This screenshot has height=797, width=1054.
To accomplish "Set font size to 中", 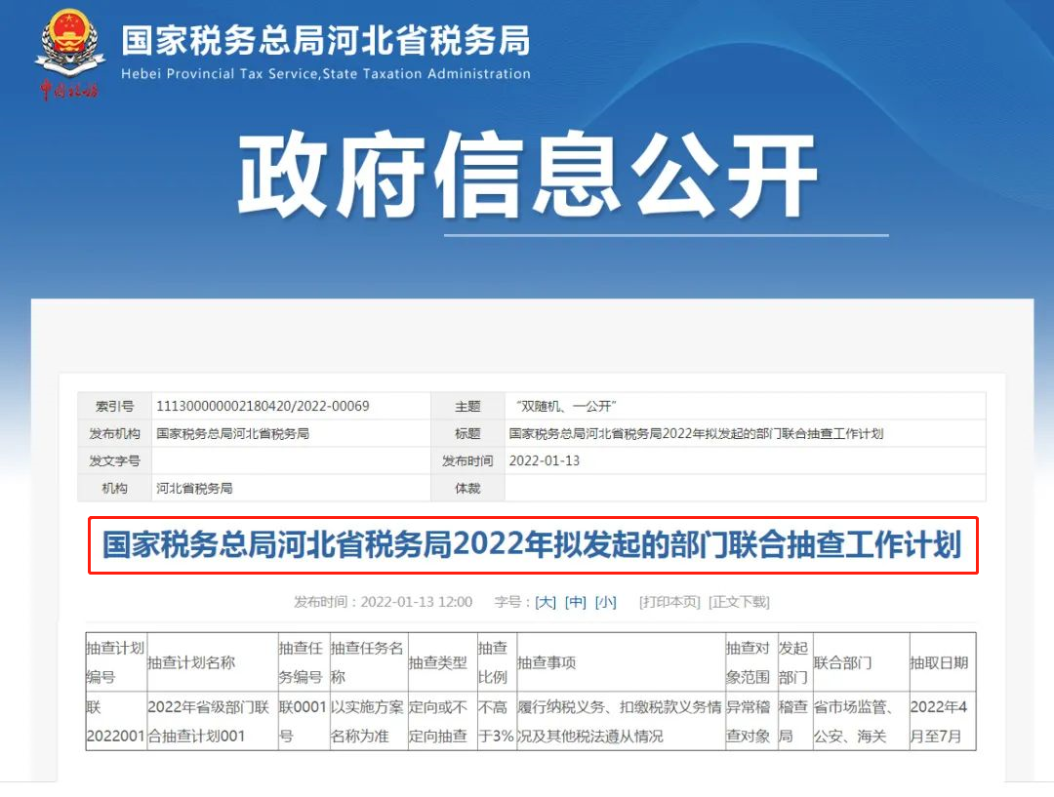I will point(576,602).
